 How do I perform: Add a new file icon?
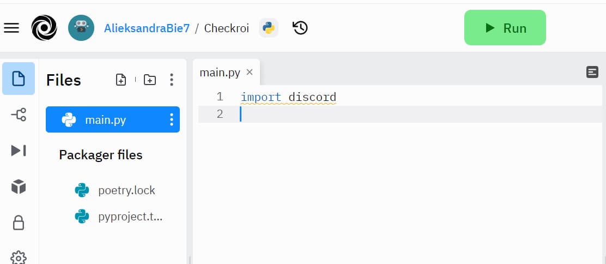121,80
